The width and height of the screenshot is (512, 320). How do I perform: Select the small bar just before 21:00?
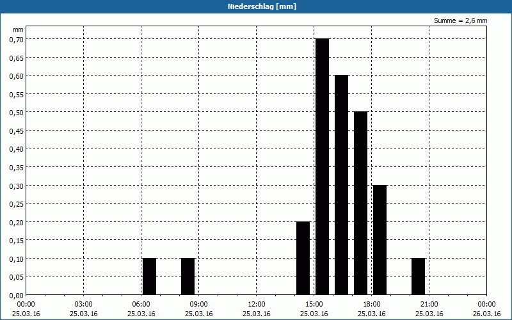point(418,276)
